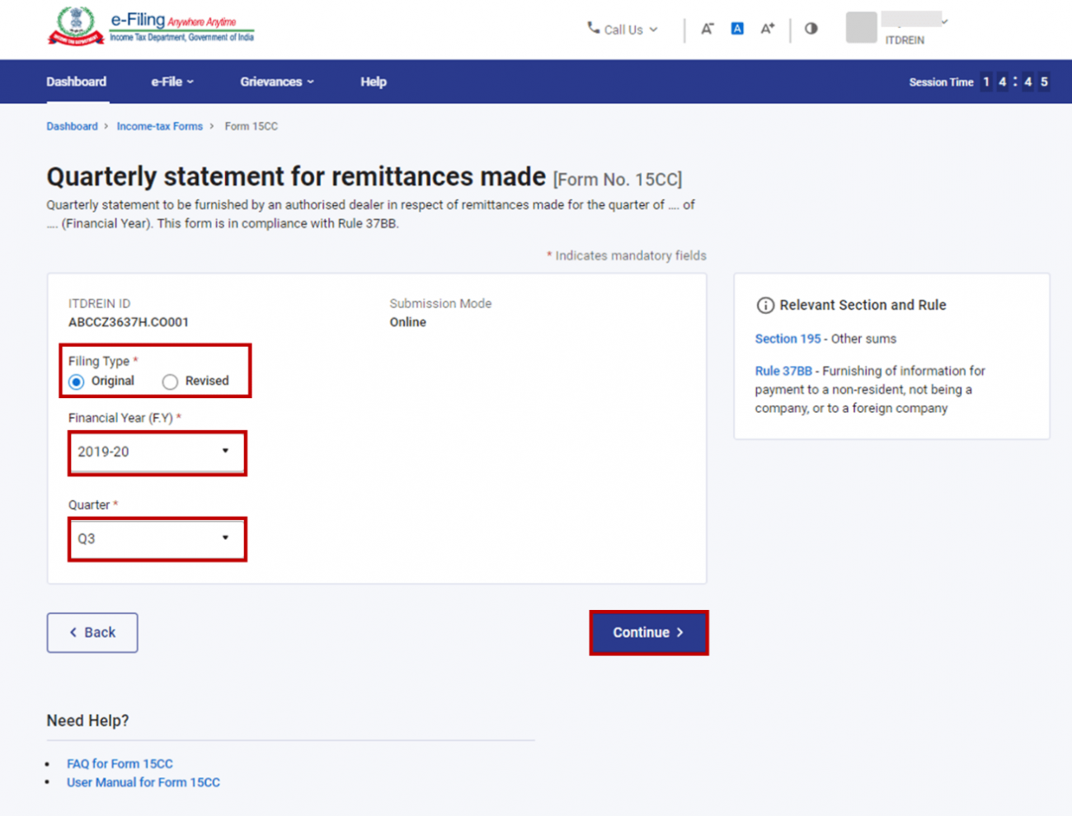Click the Income-tax Forms breadcrumb link

pyautogui.click(x=160, y=126)
